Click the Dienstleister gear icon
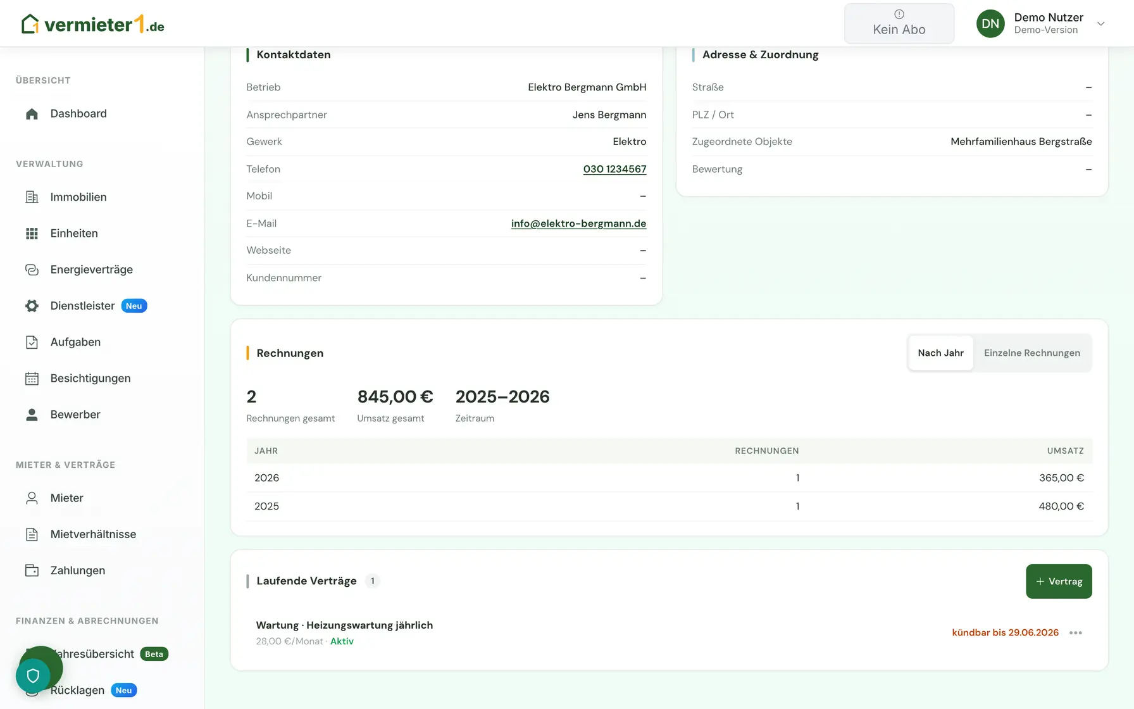Screen dimensions: 1134x709 32,306
